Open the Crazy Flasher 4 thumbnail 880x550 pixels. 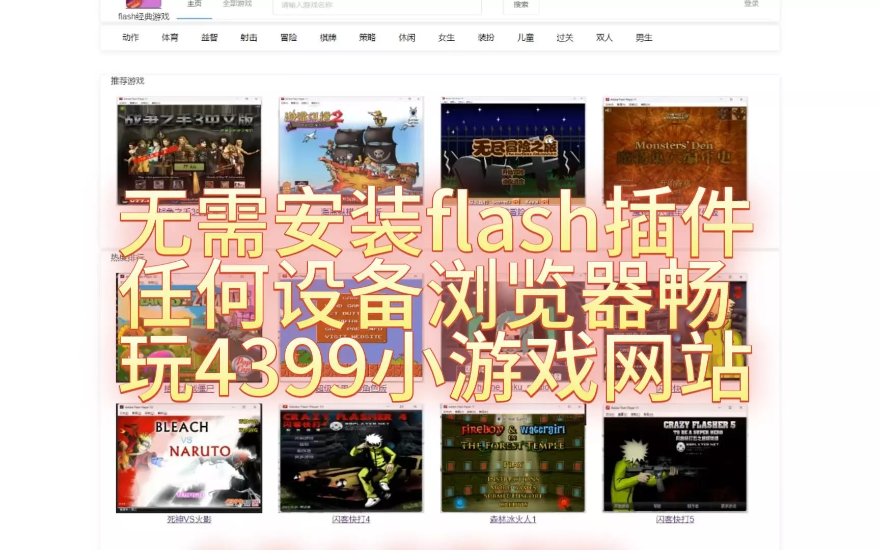351,458
